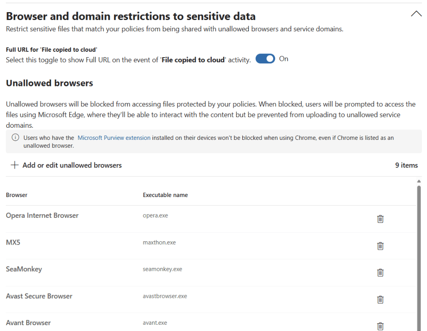Click the plus icon to add browsers
Screen dimensions: 427x331
(15, 165)
